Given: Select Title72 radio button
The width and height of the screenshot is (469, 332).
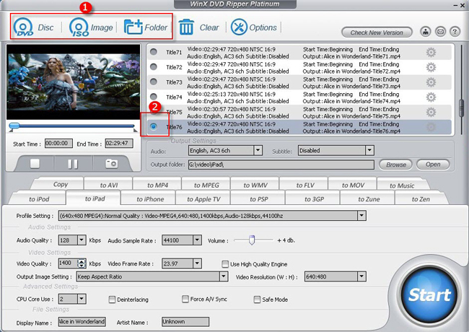Looking at the screenshot, I should coord(154,66).
